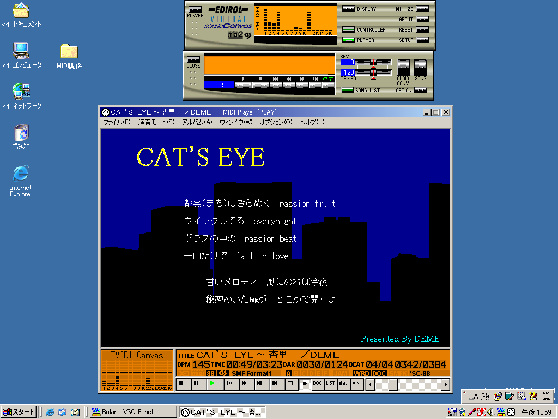Open SETUP on VSC panel
The image size is (558, 419).
[x=422, y=40]
